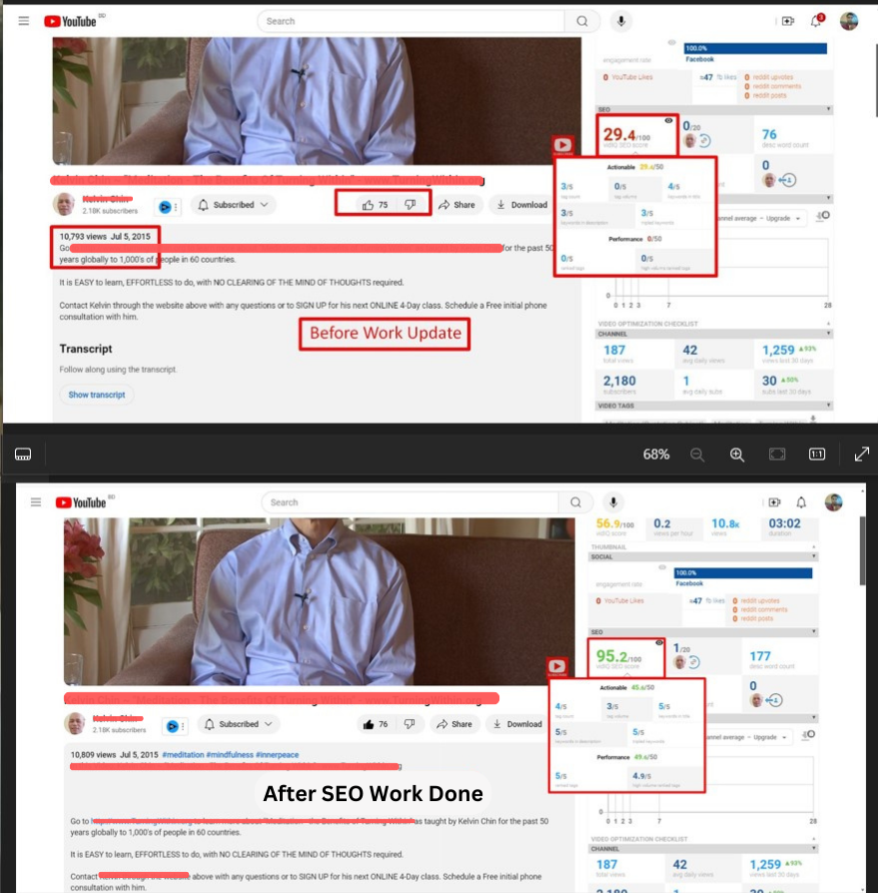Click the microphone icon in After SEO screenshot

point(614,502)
